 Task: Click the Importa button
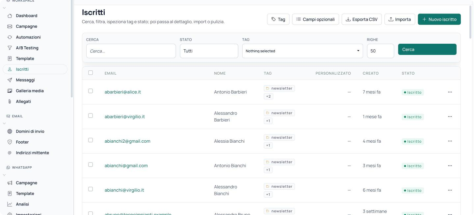click(x=400, y=19)
